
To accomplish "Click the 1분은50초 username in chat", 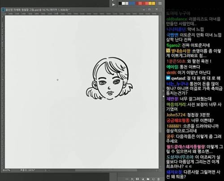I will [176, 61].
